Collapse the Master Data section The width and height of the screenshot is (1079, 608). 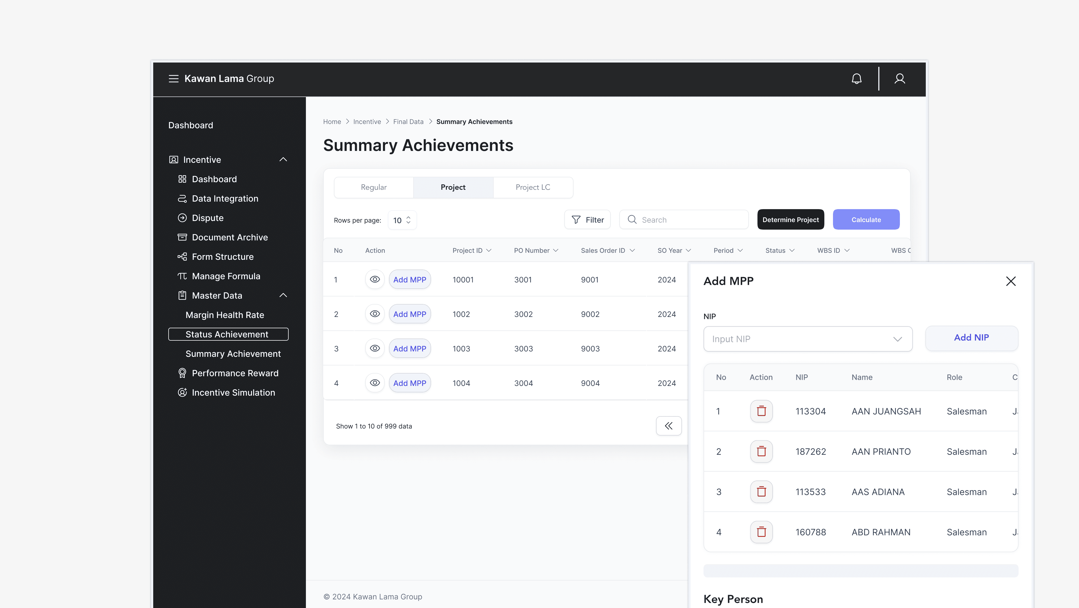pos(283,295)
